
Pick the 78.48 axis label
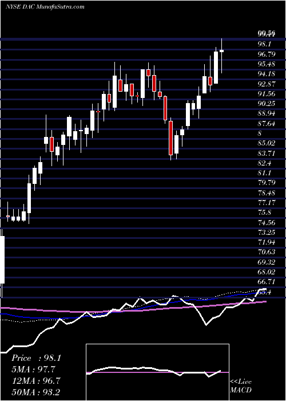267,193
